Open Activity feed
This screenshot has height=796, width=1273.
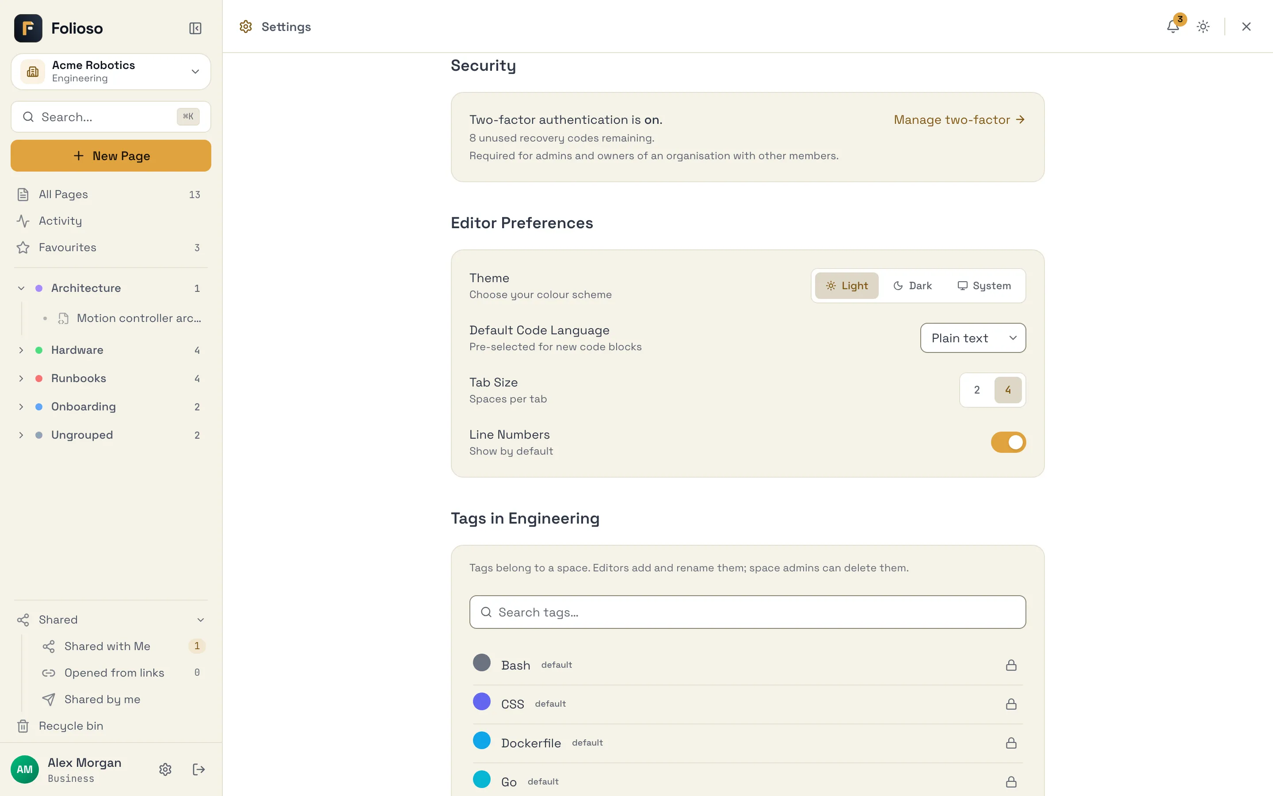[x=111, y=221]
